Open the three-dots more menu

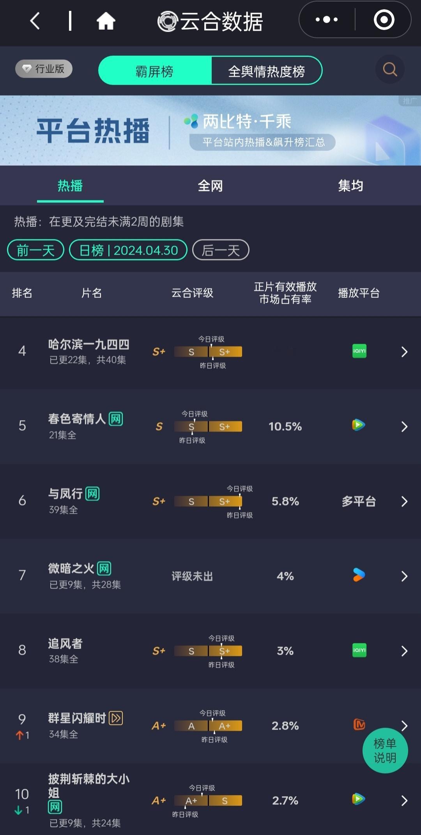(327, 19)
